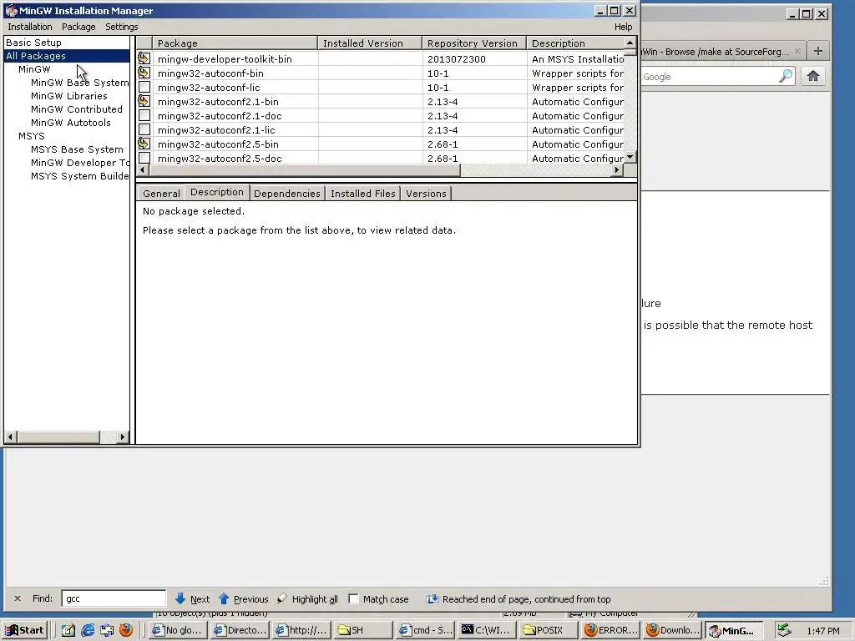Click Previous in the browser find bar
Viewport: 855px width, 641px height.
point(243,599)
